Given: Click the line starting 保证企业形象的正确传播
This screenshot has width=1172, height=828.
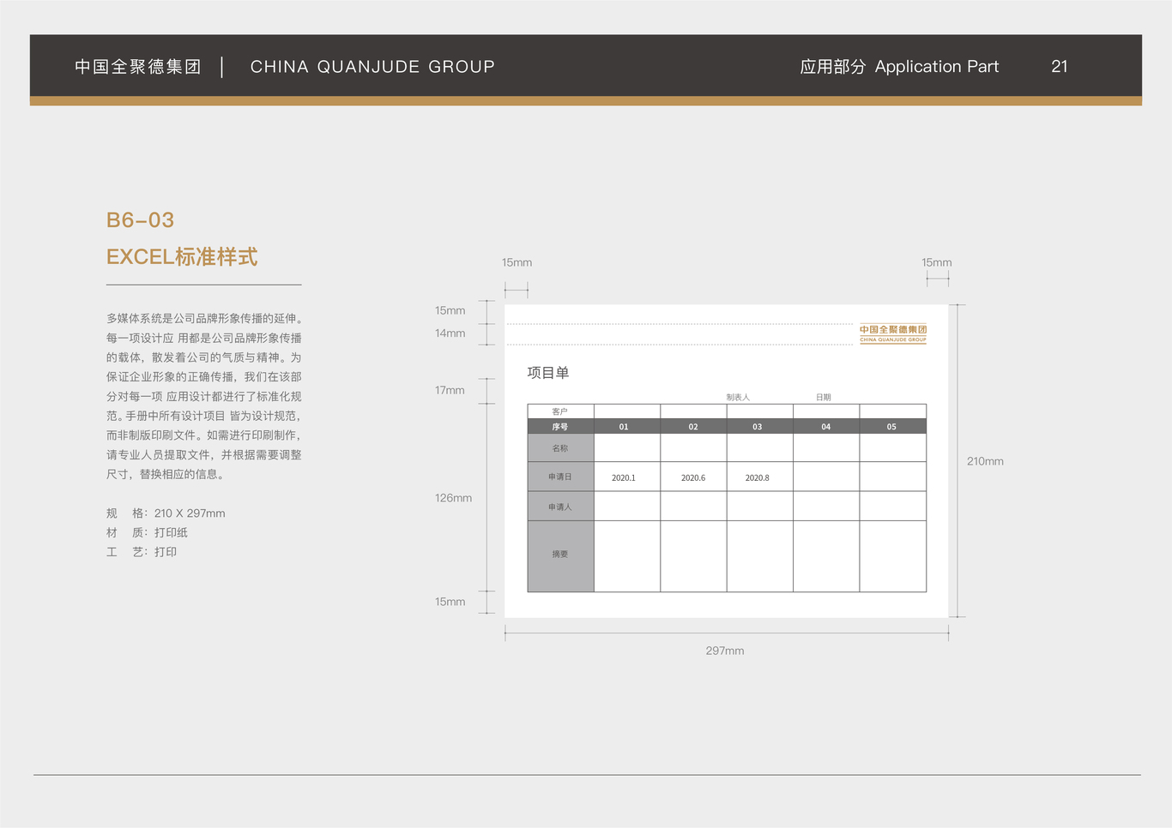Looking at the screenshot, I should pyautogui.click(x=204, y=377).
